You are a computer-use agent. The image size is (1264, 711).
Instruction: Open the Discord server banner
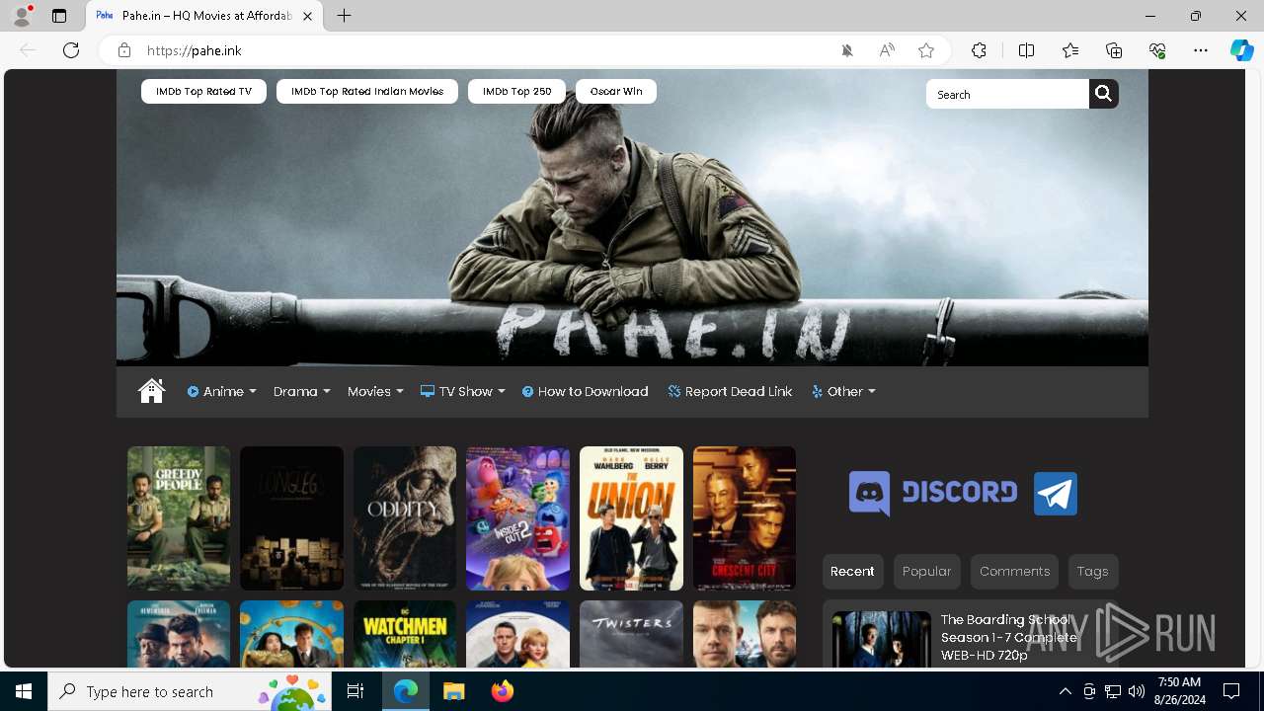933,493
